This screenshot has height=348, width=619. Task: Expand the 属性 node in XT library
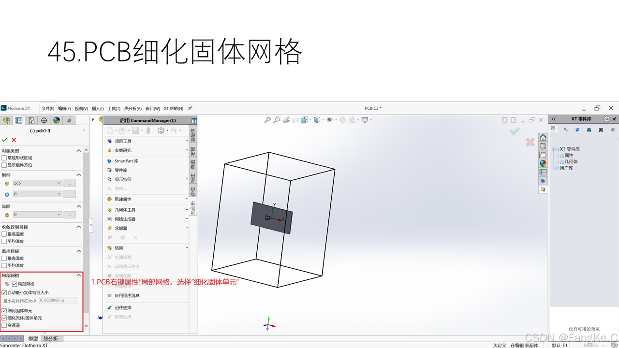pyautogui.click(x=558, y=156)
